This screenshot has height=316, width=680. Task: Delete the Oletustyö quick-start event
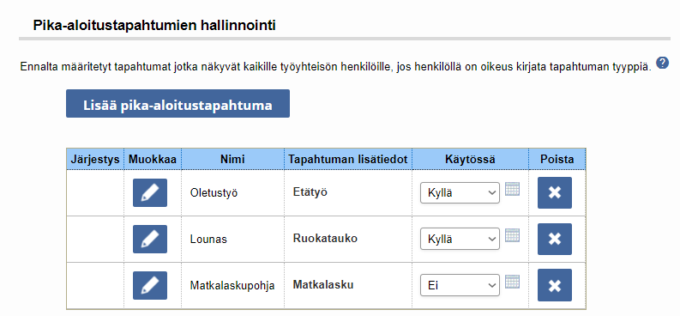pos(555,192)
